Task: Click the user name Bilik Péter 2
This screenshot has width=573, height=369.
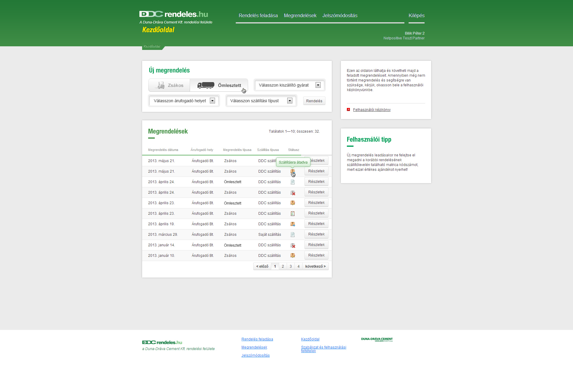Action: click(x=415, y=33)
